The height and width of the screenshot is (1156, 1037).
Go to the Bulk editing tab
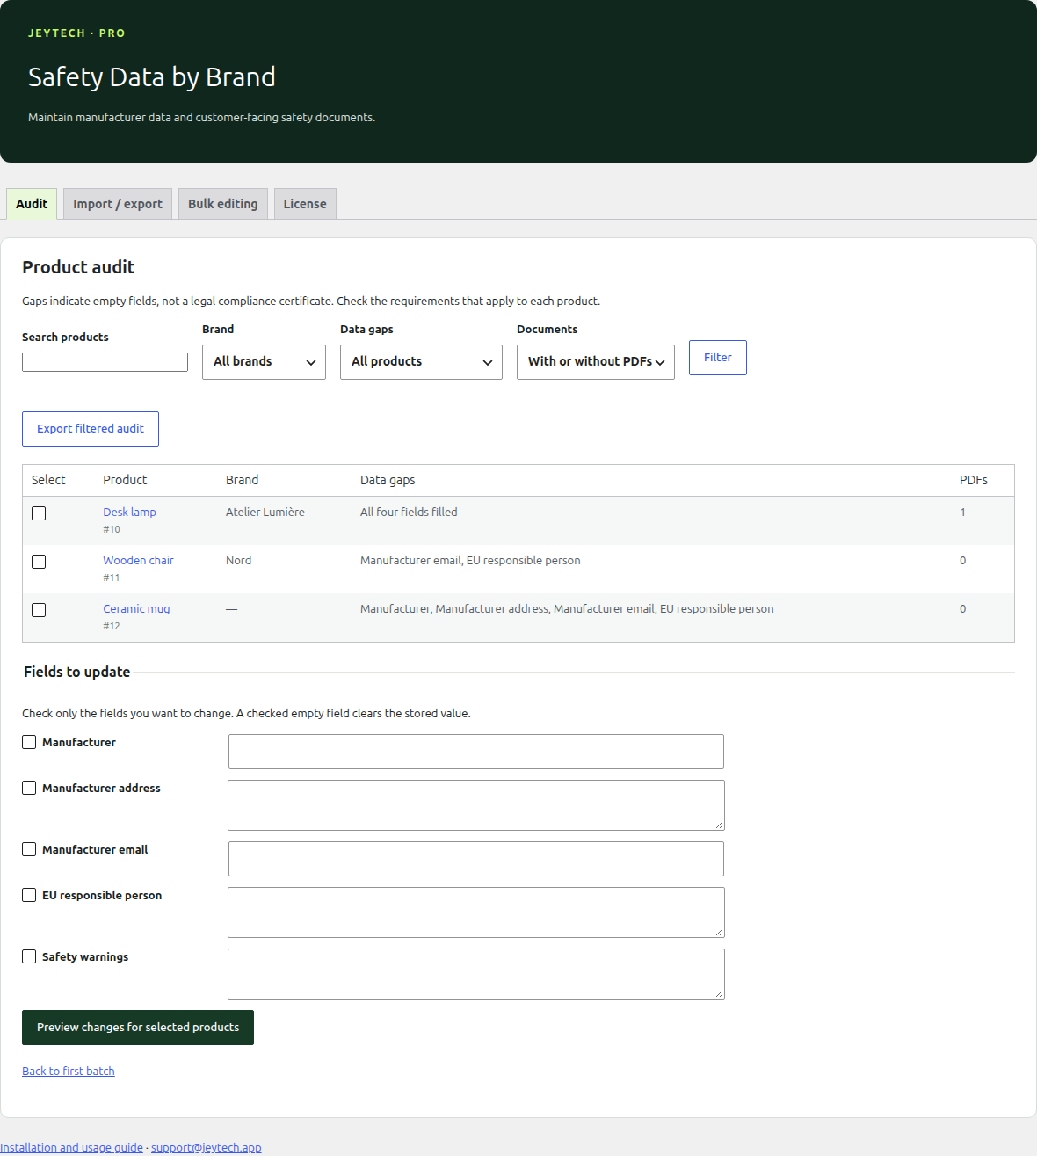[223, 204]
